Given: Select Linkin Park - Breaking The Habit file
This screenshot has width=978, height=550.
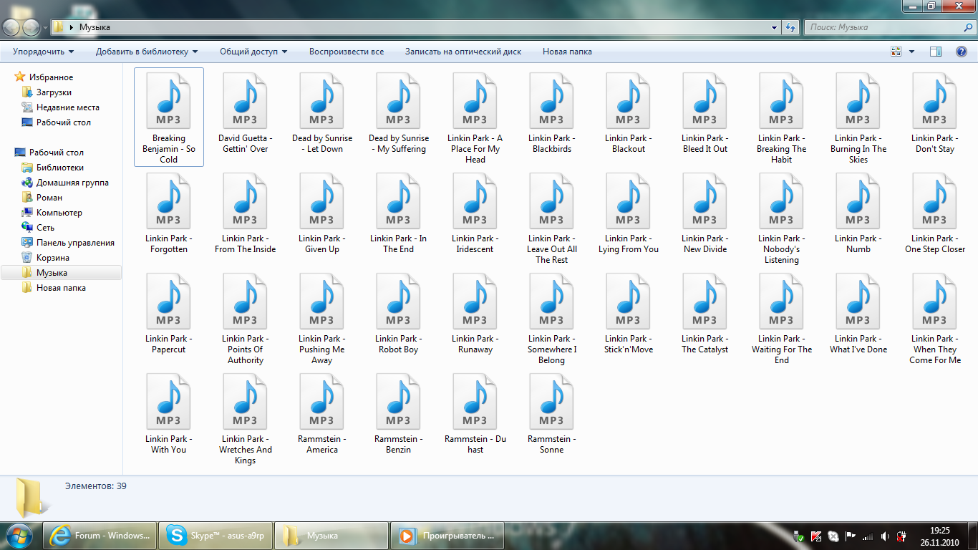Looking at the screenshot, I should [781, 118].
